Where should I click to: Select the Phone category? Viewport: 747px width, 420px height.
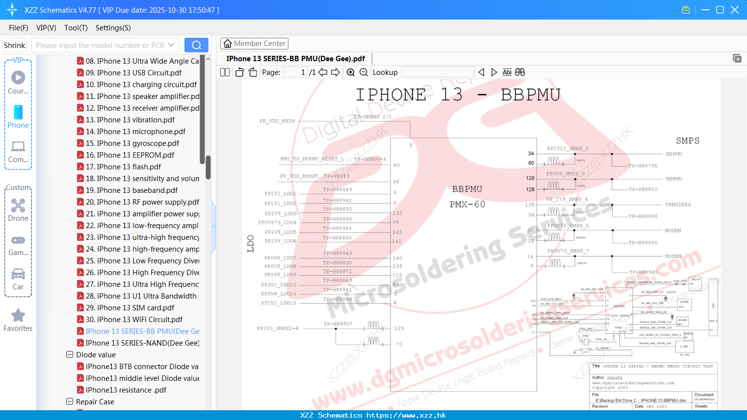tap(18, 117)
